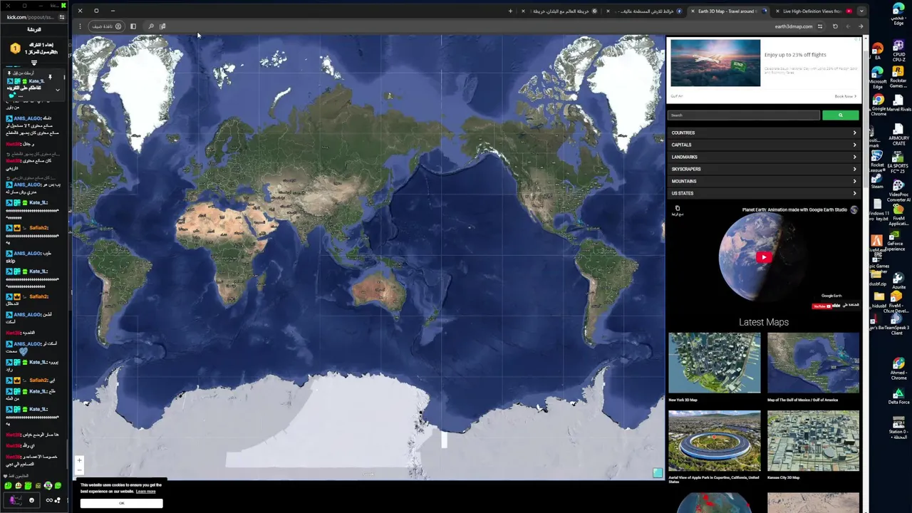This screenshot has height=513, width=912.
Task: Open GeForce Experience desktop icon
Action: coord(896,240)
